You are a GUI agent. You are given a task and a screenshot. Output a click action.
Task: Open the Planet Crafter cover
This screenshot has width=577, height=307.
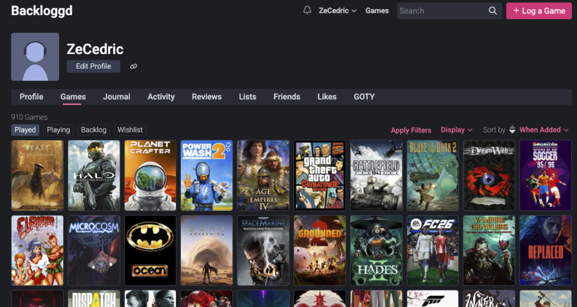(x=150, y=175)
